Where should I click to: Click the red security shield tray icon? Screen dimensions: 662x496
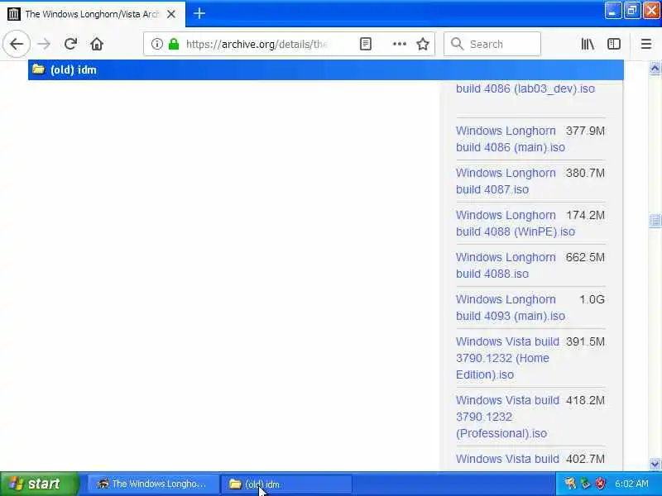tap(600, 484)
